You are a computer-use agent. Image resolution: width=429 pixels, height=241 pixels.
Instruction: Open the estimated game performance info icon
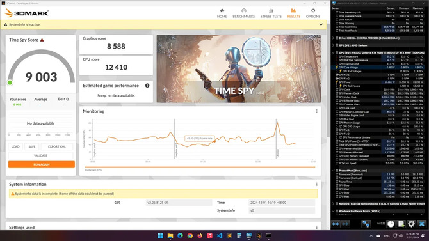point(147,86)
